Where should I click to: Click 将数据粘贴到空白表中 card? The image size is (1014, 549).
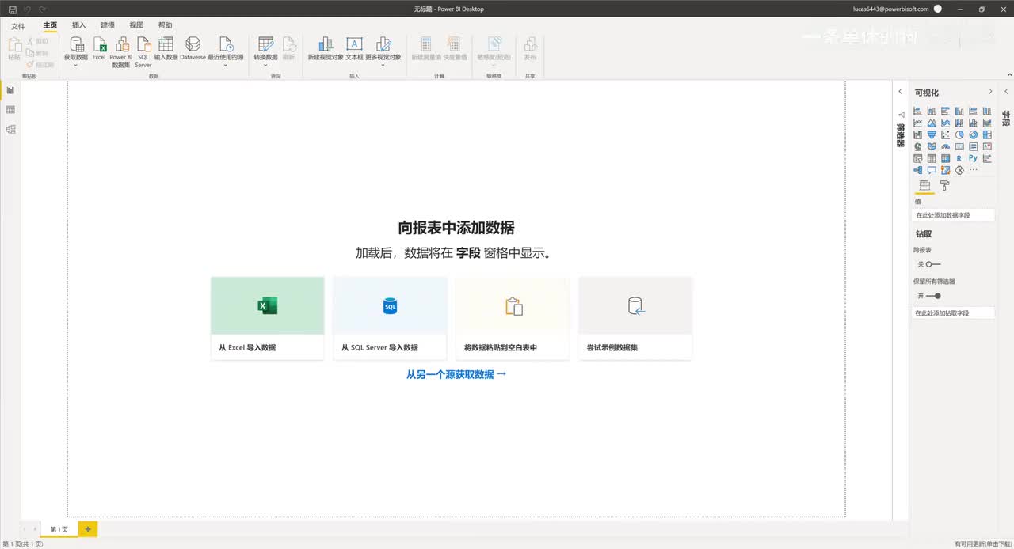coord(513,318)
